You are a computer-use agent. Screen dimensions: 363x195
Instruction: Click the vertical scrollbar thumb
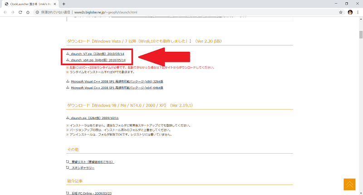361,35
